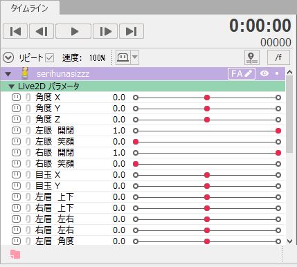Click the /f frame display button
Screen dimensions: 297x267
click(x=278, y=57)
